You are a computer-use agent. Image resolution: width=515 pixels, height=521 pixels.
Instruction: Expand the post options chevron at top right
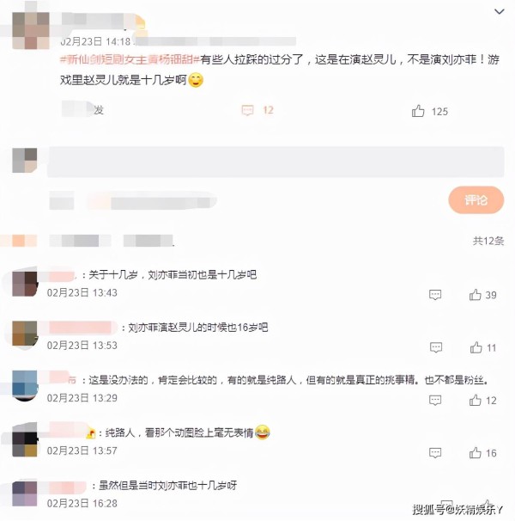[x=500, y=12]
